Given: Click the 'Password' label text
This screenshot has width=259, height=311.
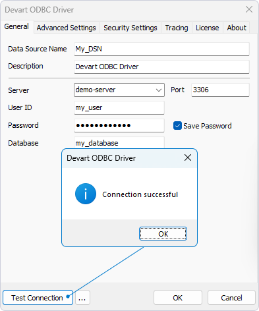Looking at the screenshot, I should click(23, 125).
